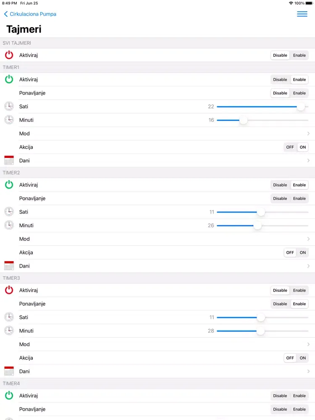315x420 pixels.
Task: Tap green power icon in TIMER1
Action: (9, 79)
